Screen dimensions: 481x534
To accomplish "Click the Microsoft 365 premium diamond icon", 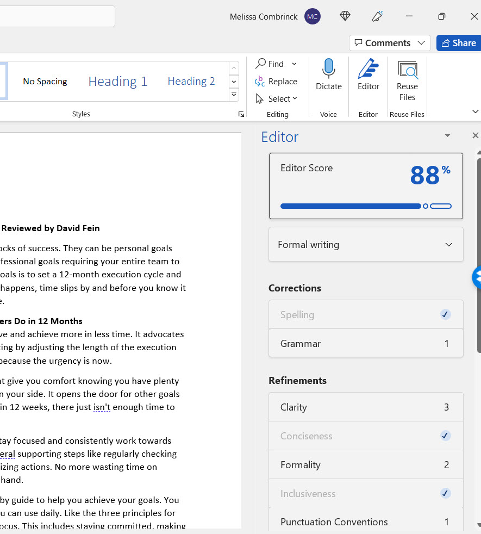I will (345, 16).
